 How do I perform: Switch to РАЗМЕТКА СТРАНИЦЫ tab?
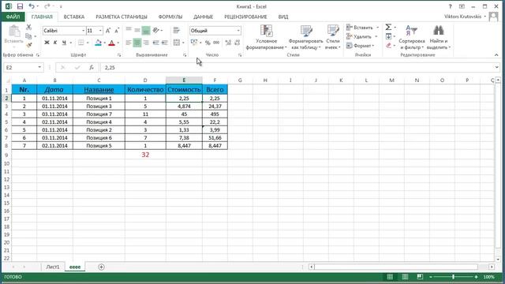(x=122, y=17)
